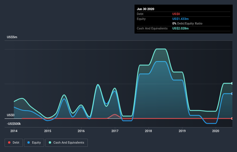This screenshot has height=152, width=237.
Task: Toggle the Cash And Equivalents legend button
Action: coord(66,143)
